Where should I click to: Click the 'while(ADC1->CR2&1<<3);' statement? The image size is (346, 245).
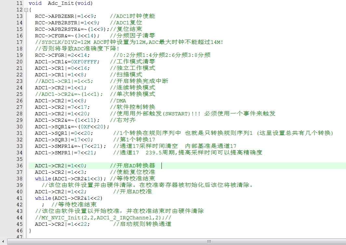pos(70,179)
